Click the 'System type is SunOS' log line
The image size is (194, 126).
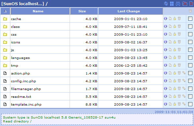coord(59,117)
